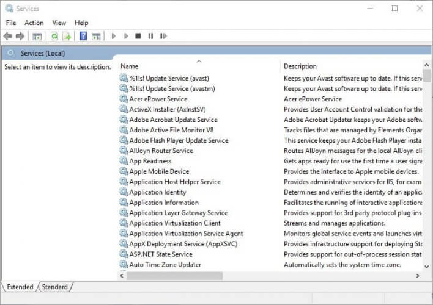Click 'Automatically sets the system time zone.' description
This screenshot has height=305, width=433.
coord(342,265)
